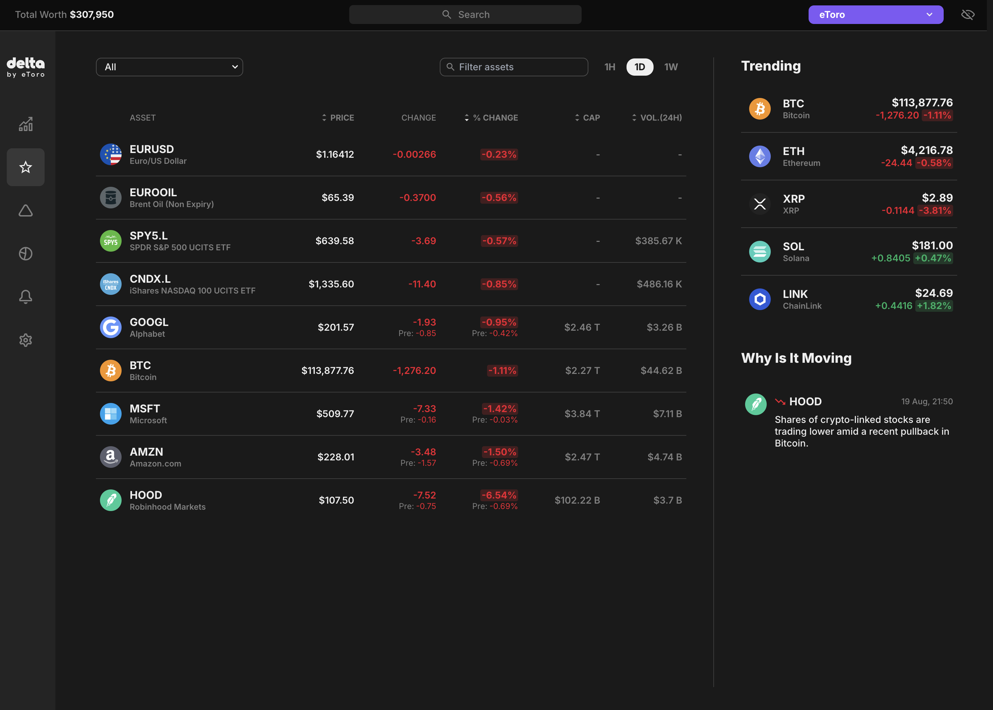This screenshot has width=993, height=710.
Task: Open the GOOGL Alphabet row
Action: pos(149,327)
